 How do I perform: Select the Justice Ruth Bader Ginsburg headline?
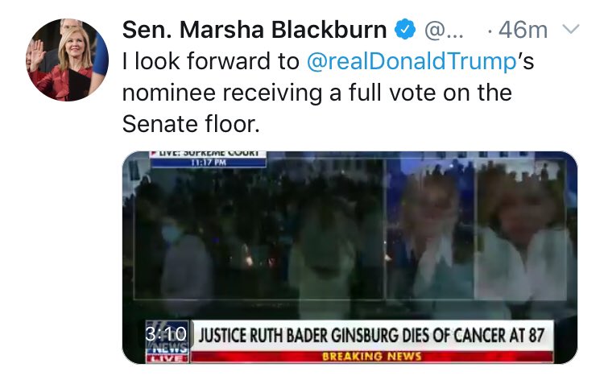[x=372, y=336]
